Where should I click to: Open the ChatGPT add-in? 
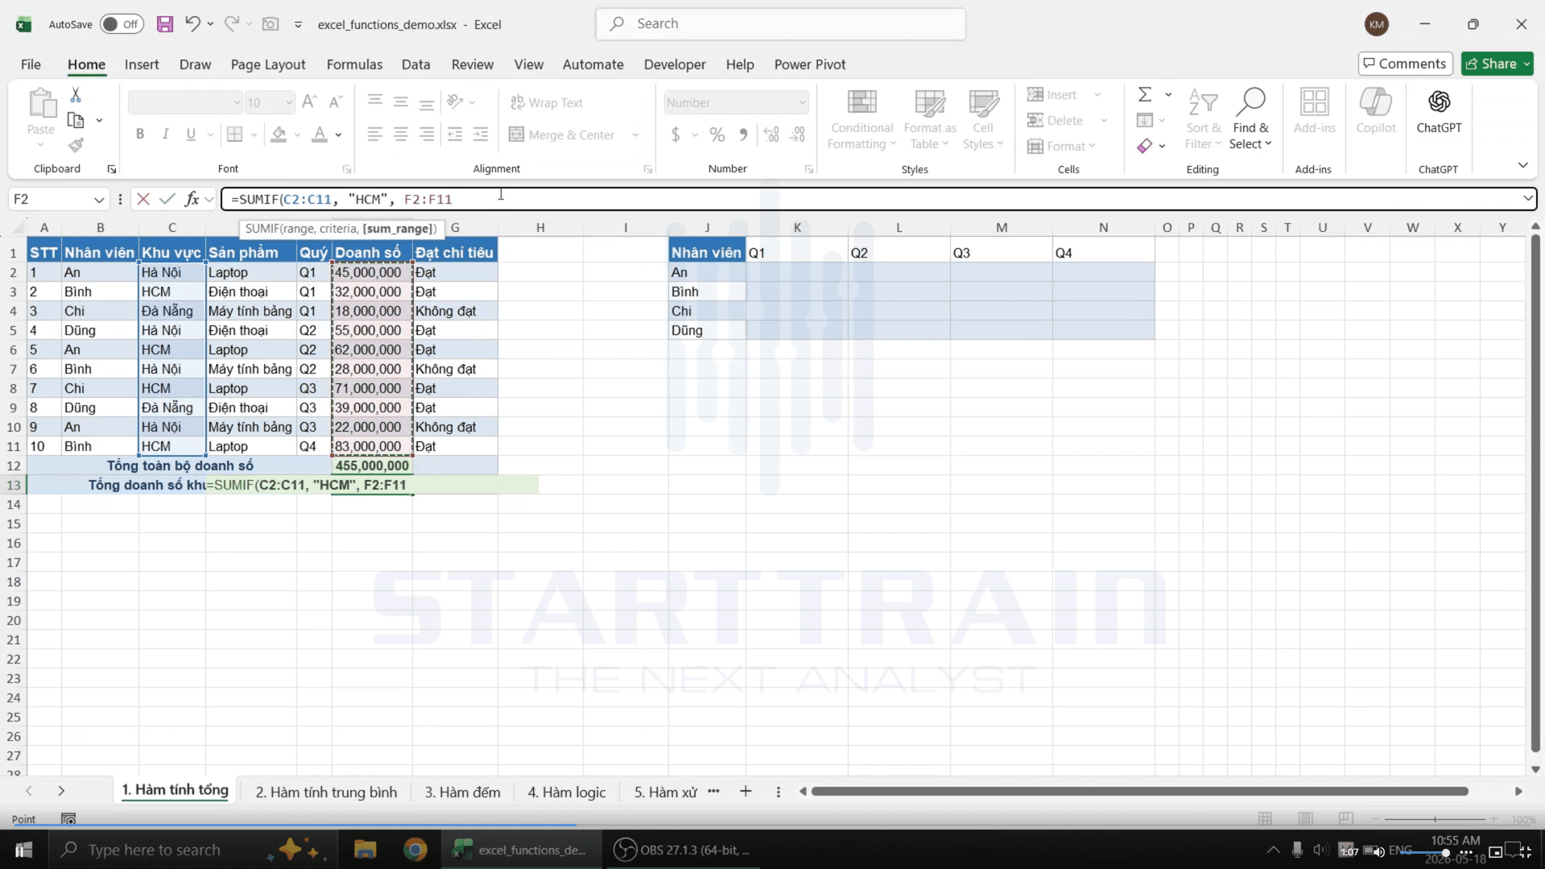pyautogui.click(x=1439, y=112)
